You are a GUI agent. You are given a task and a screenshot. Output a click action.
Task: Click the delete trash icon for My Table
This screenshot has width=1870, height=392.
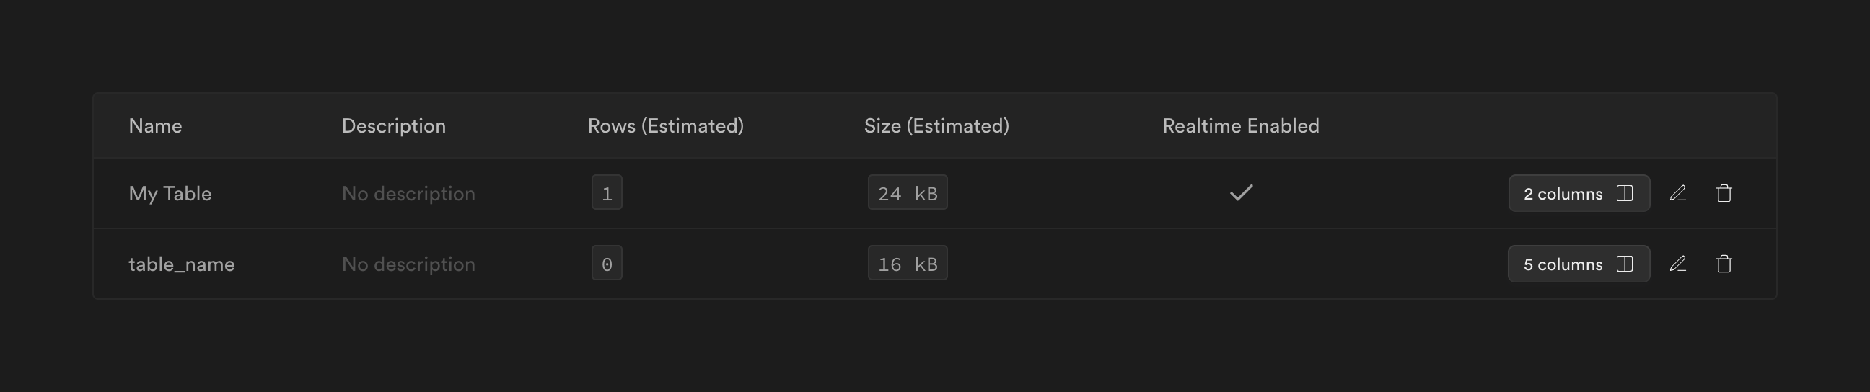pos(1724,193)
